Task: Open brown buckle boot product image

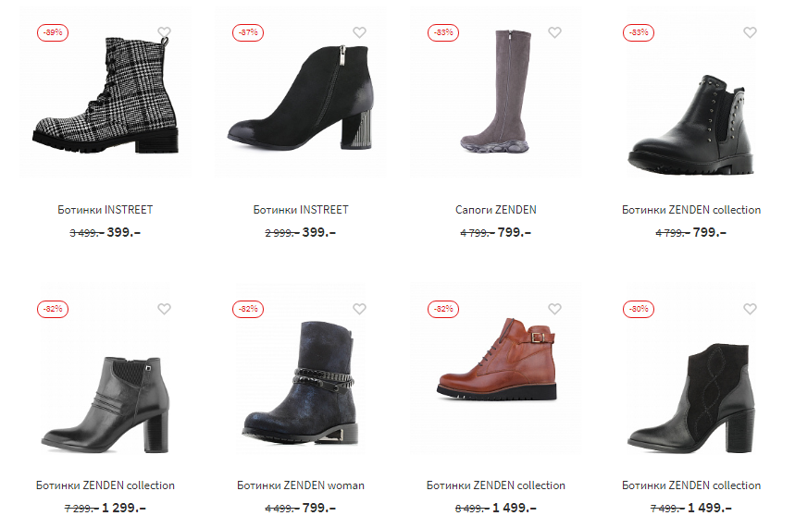Action: 496,360
